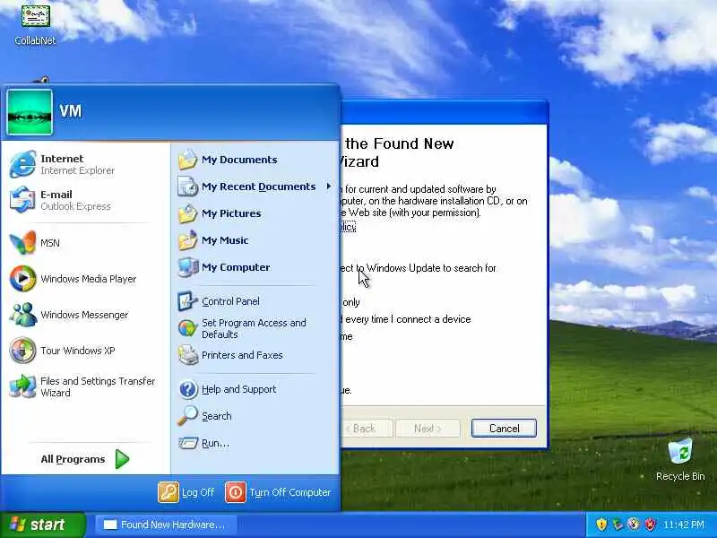Click the privacy policy link in the wizard

click(x=348, y=227)
